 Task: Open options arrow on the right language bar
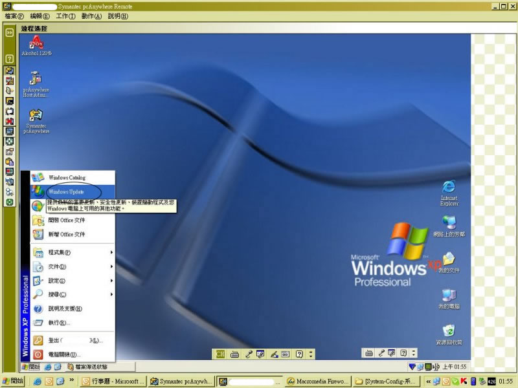tap(413, 353)
